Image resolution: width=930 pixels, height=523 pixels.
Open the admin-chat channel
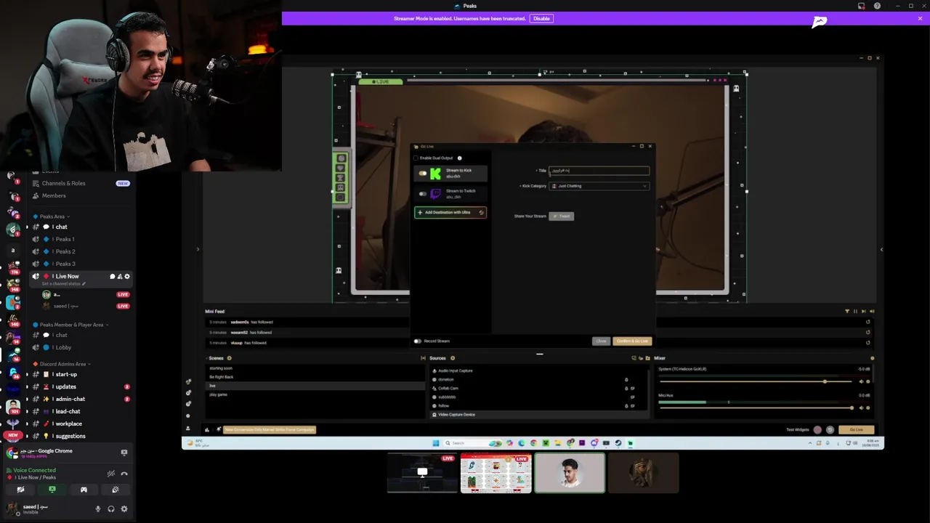pos(80,399)
